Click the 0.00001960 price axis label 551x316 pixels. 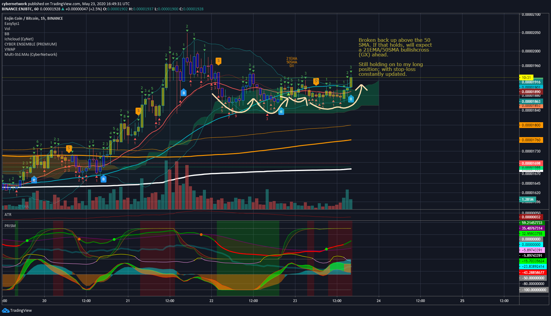coord(531,66)
